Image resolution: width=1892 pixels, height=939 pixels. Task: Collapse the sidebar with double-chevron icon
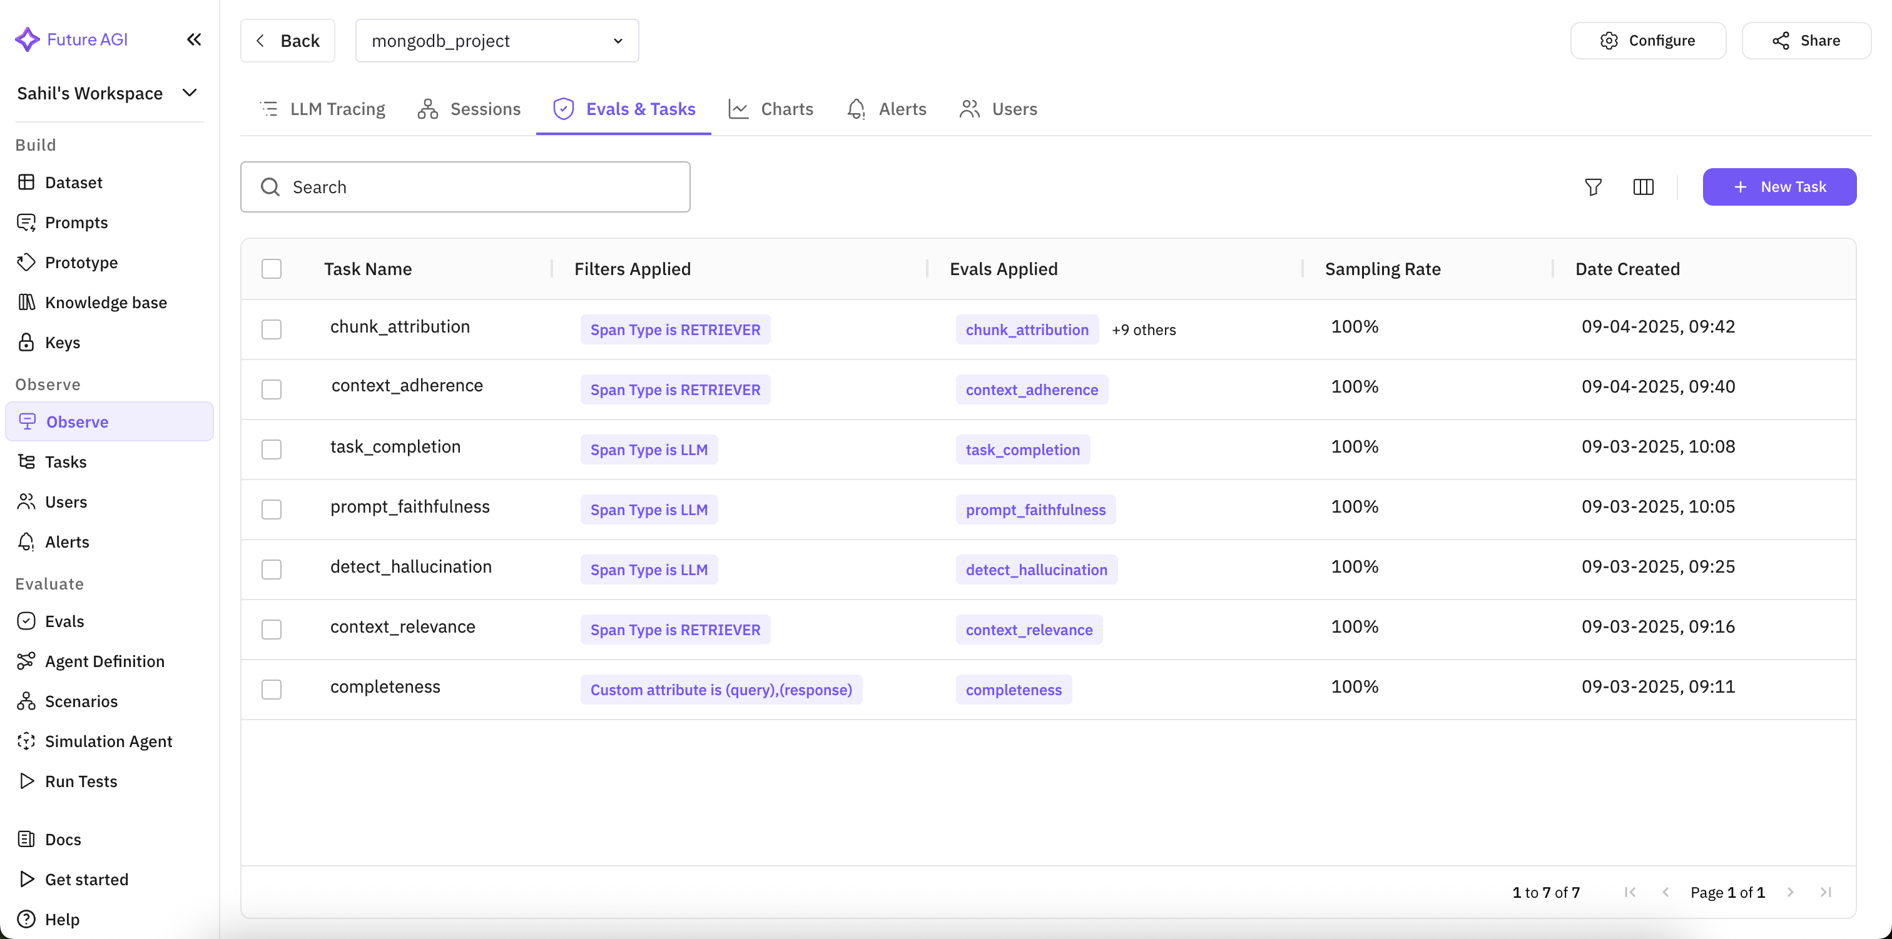[194, 39]
